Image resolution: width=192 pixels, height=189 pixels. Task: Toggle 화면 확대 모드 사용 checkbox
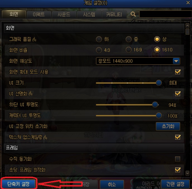(177, 72)
